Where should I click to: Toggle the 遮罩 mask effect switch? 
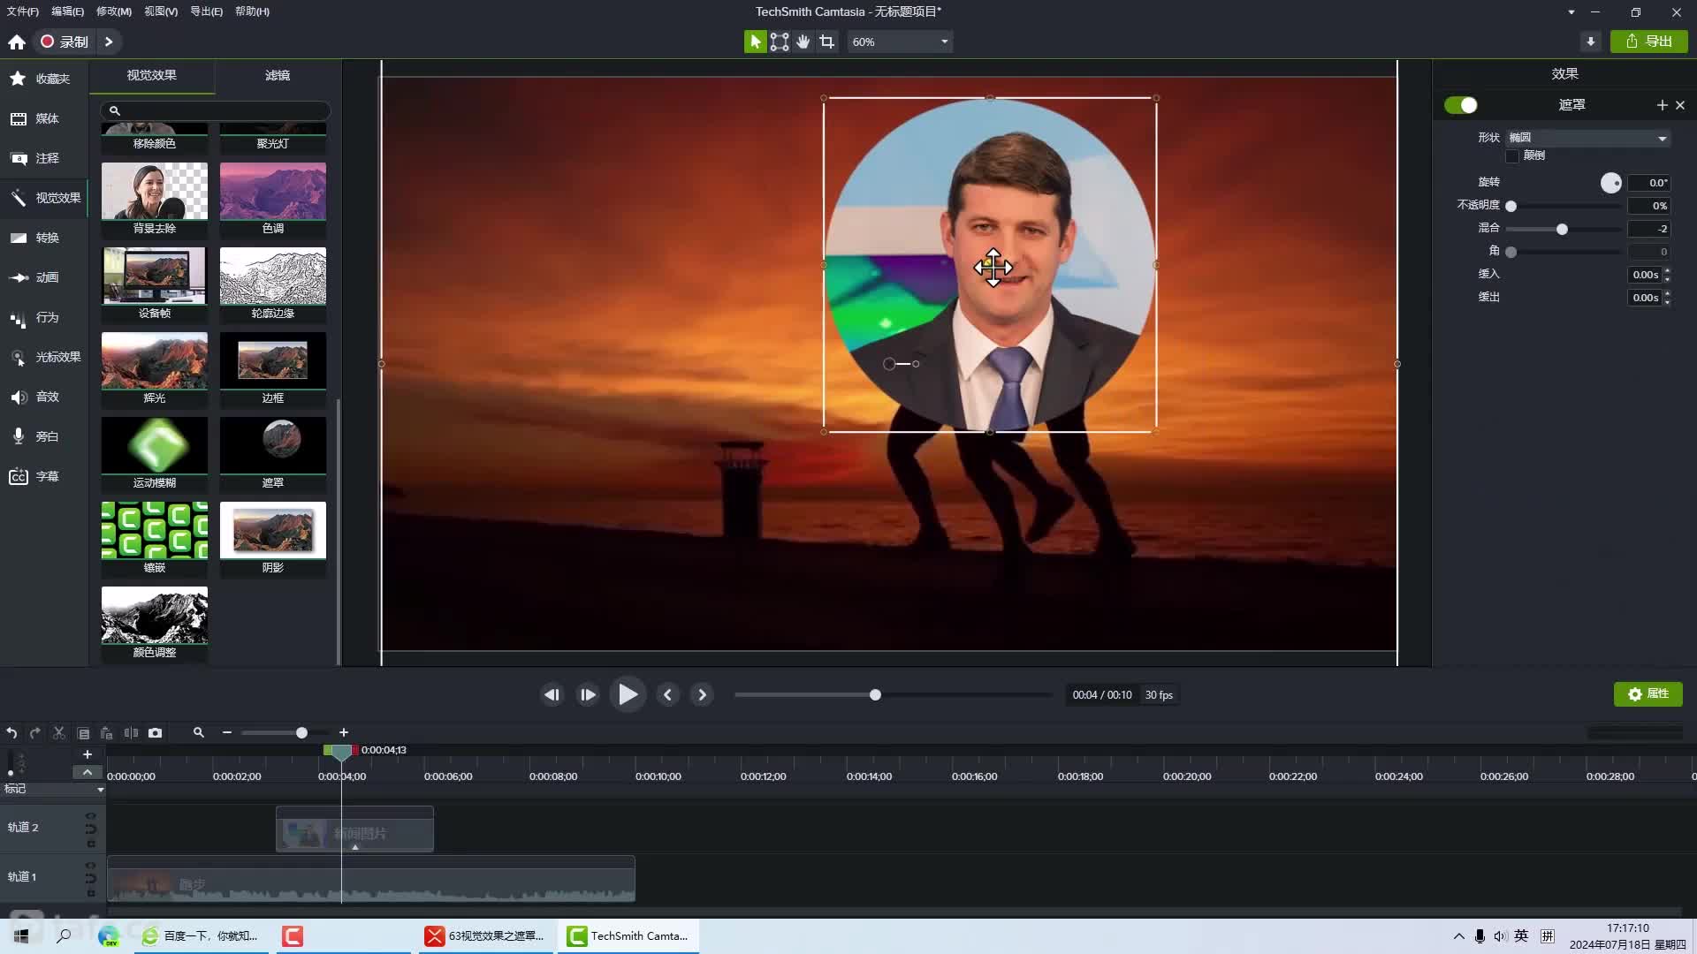click(x=1461, y=105)
